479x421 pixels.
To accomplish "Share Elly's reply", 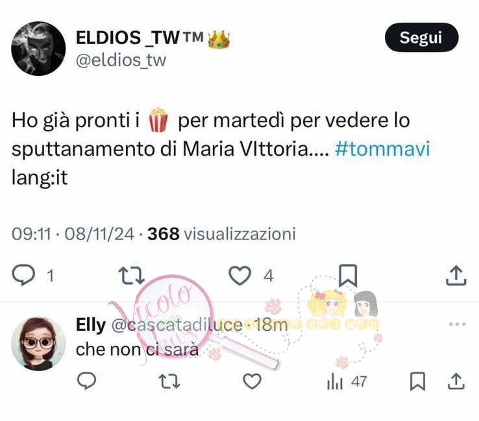I will (x=456, y=381).
